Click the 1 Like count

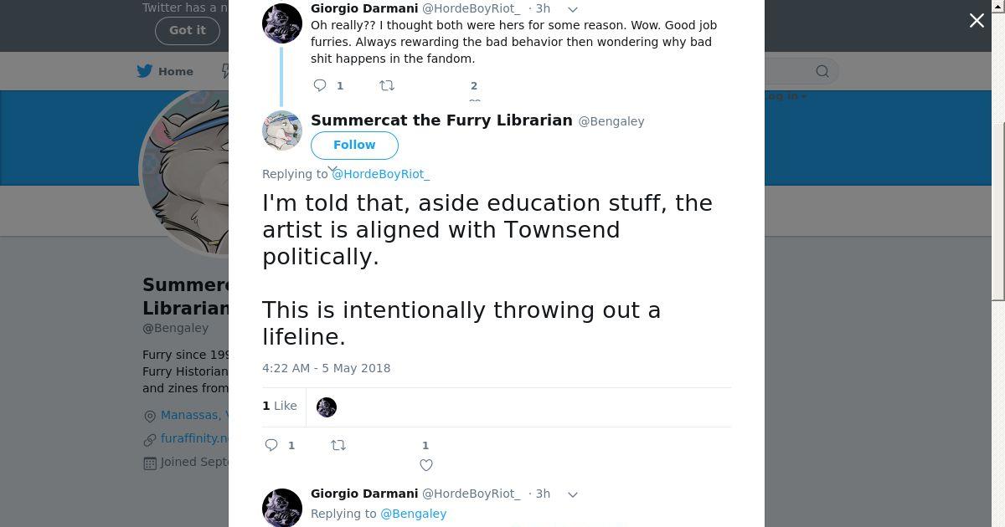click(x=280, y=406)
